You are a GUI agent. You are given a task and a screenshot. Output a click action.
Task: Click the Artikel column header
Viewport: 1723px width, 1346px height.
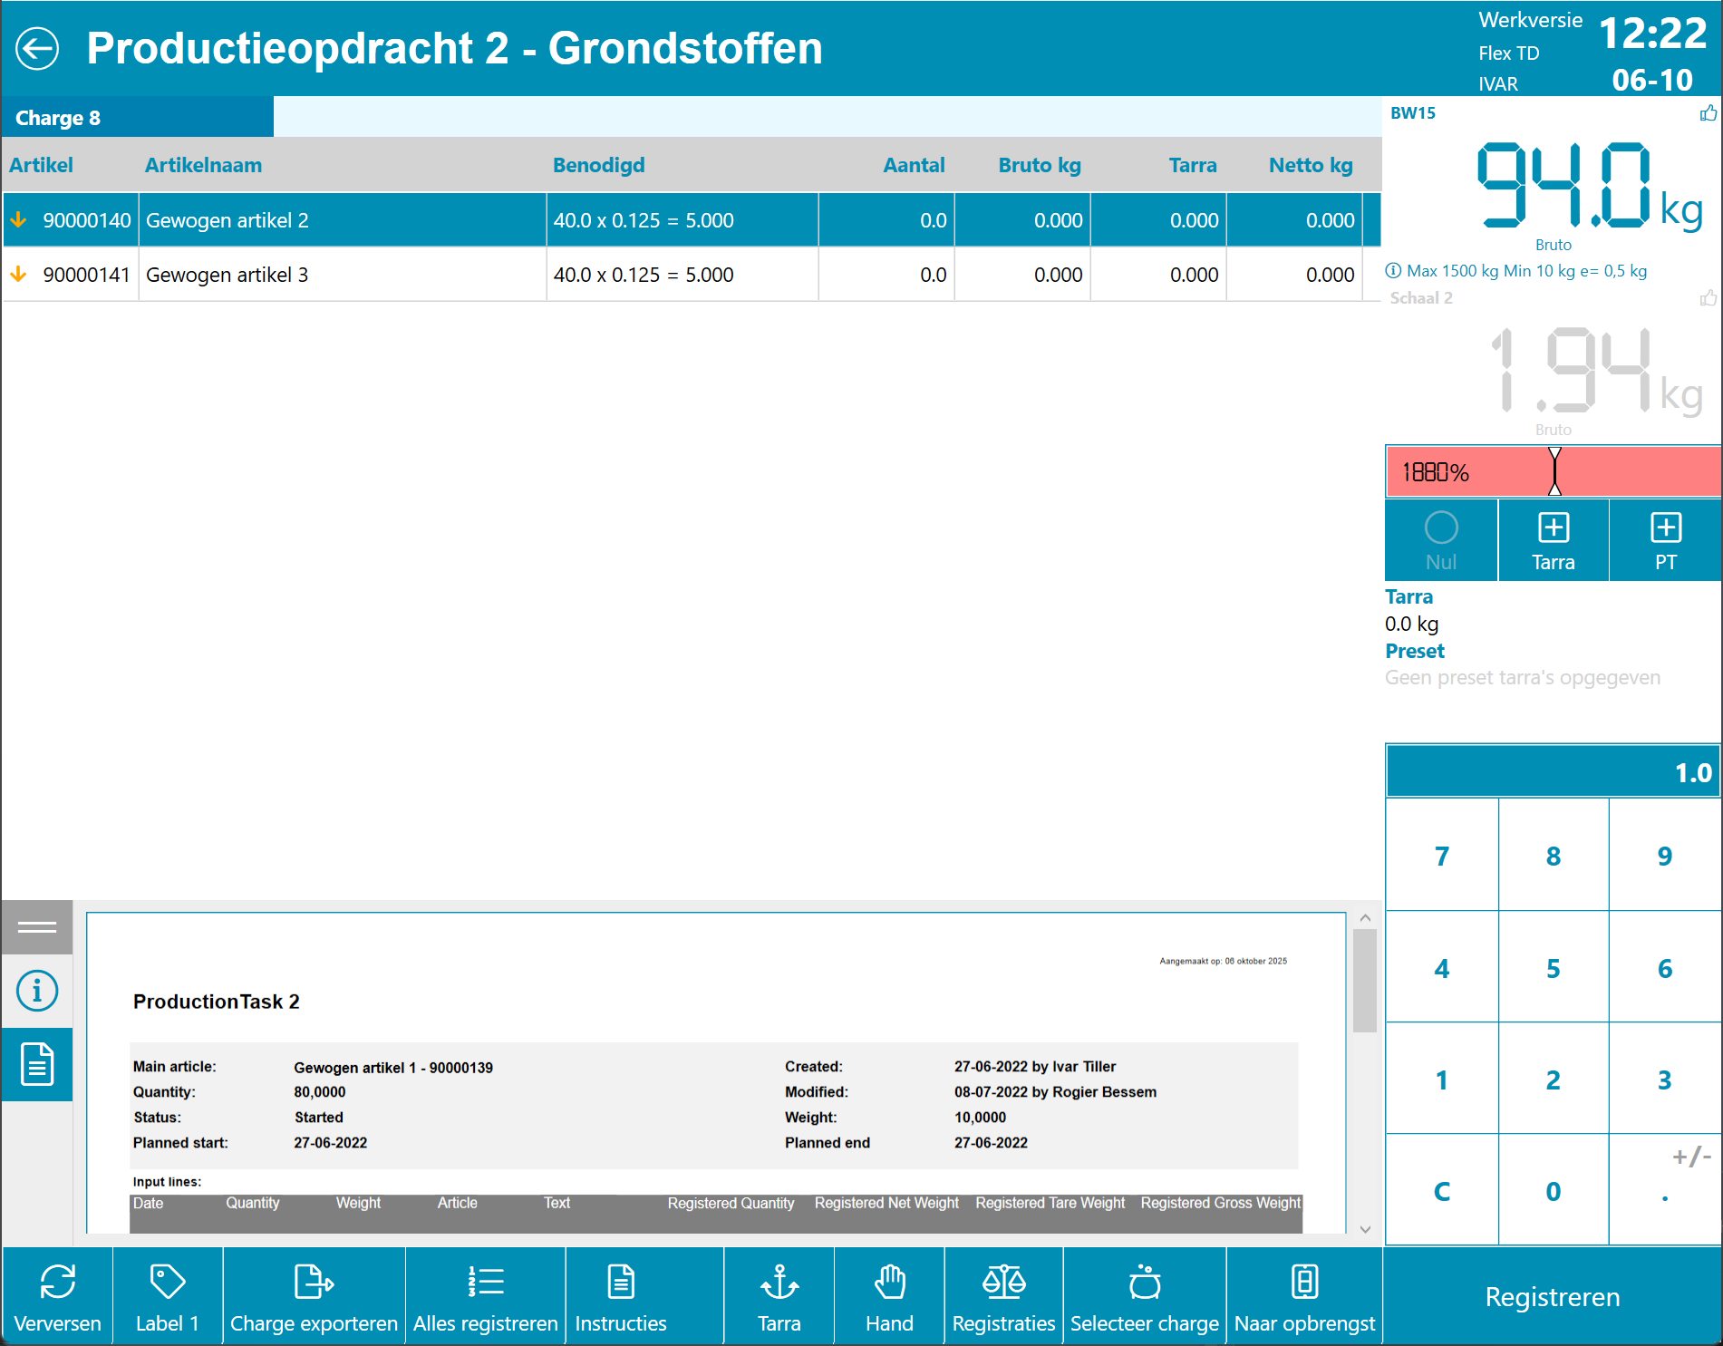click(41, 165)
